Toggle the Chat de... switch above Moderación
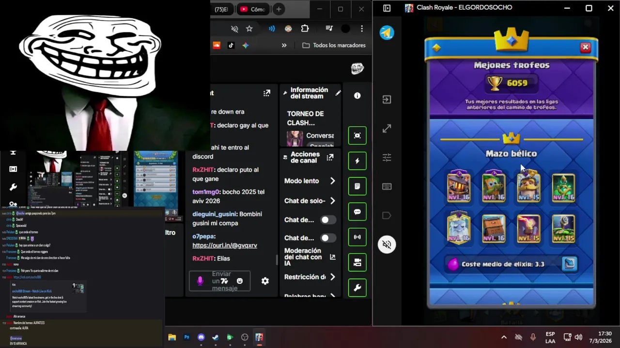This screenshot has height=348, width=620. click(328, 238)
